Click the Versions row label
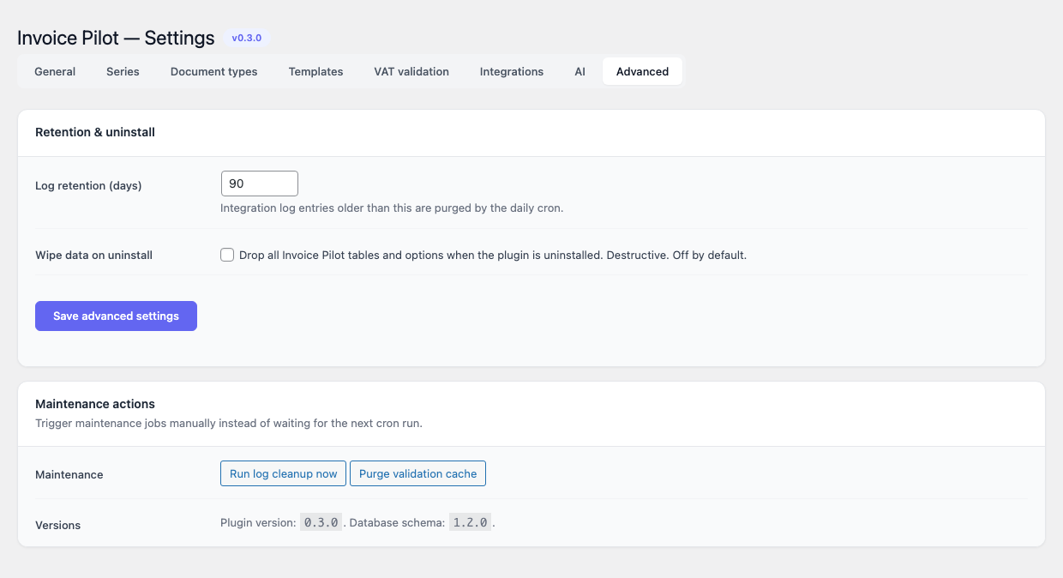This screenshot has width=1063, height=578. coord(57,525)
